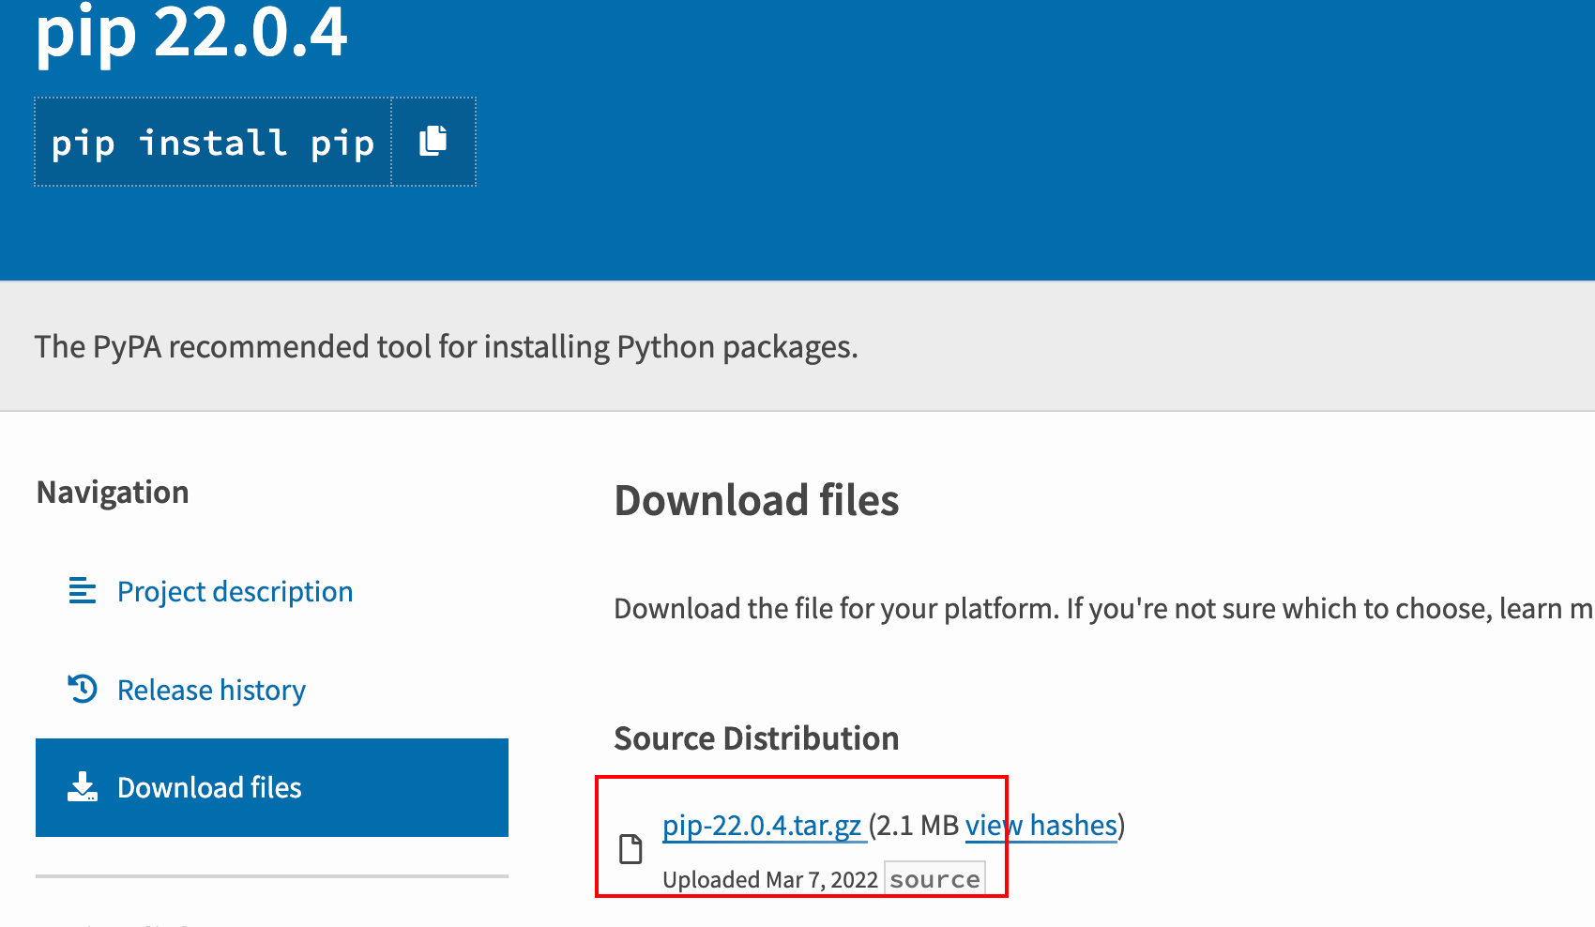Select the Download files navigation tab
The width and height of the screenshot is (1595, 927).
pyautogui.click(x=271, y=787)
